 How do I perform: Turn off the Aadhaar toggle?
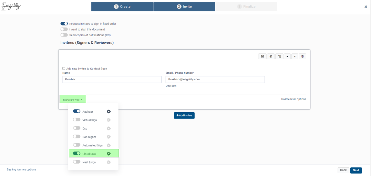coord(77,111)
